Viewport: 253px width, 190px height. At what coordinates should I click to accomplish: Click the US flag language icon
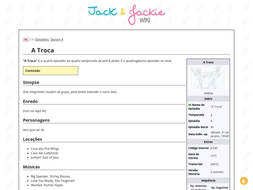pos(26,39)
